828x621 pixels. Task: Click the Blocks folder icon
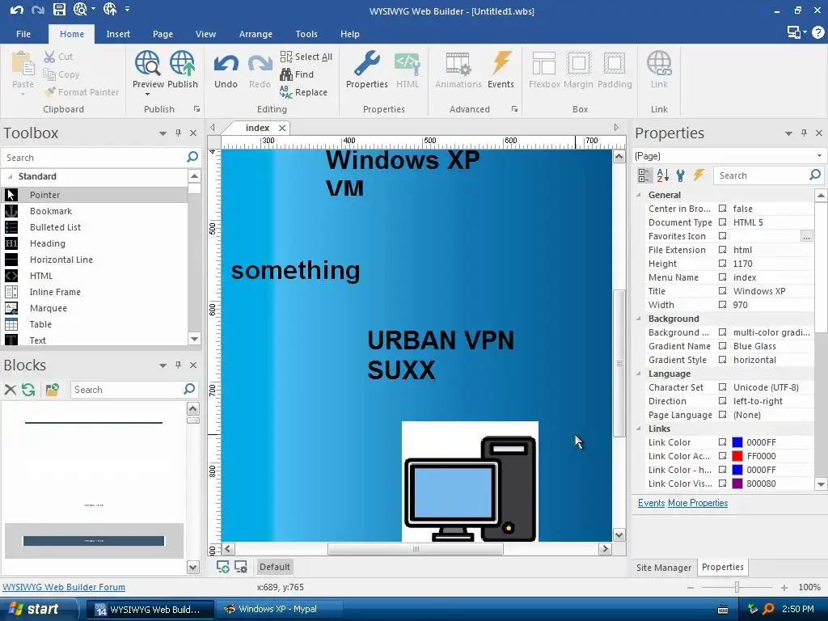click(x=52, y=390)
